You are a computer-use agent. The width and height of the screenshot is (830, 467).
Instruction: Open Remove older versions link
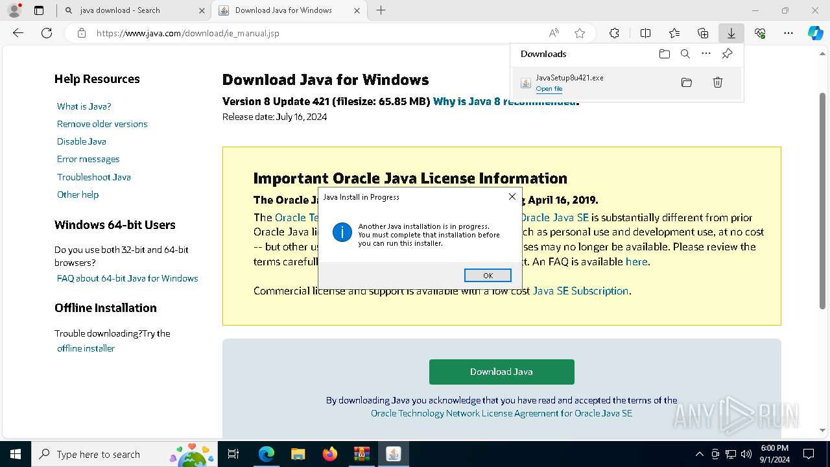click(x=102, y=124)
